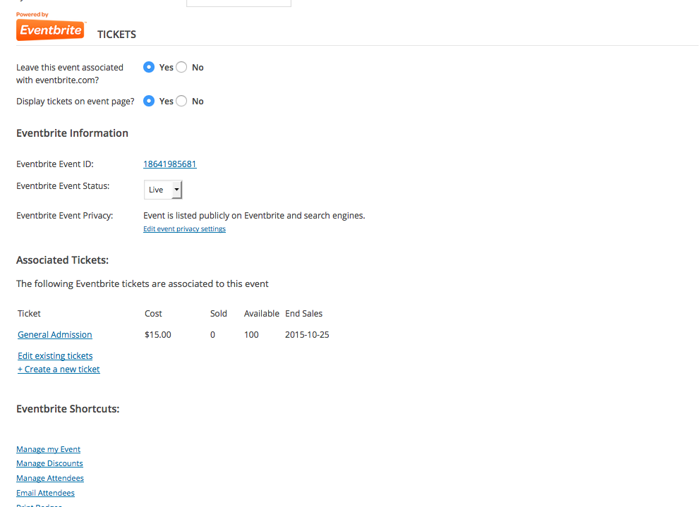
Task: Click + Create a new ticket link
Action: 59,369
